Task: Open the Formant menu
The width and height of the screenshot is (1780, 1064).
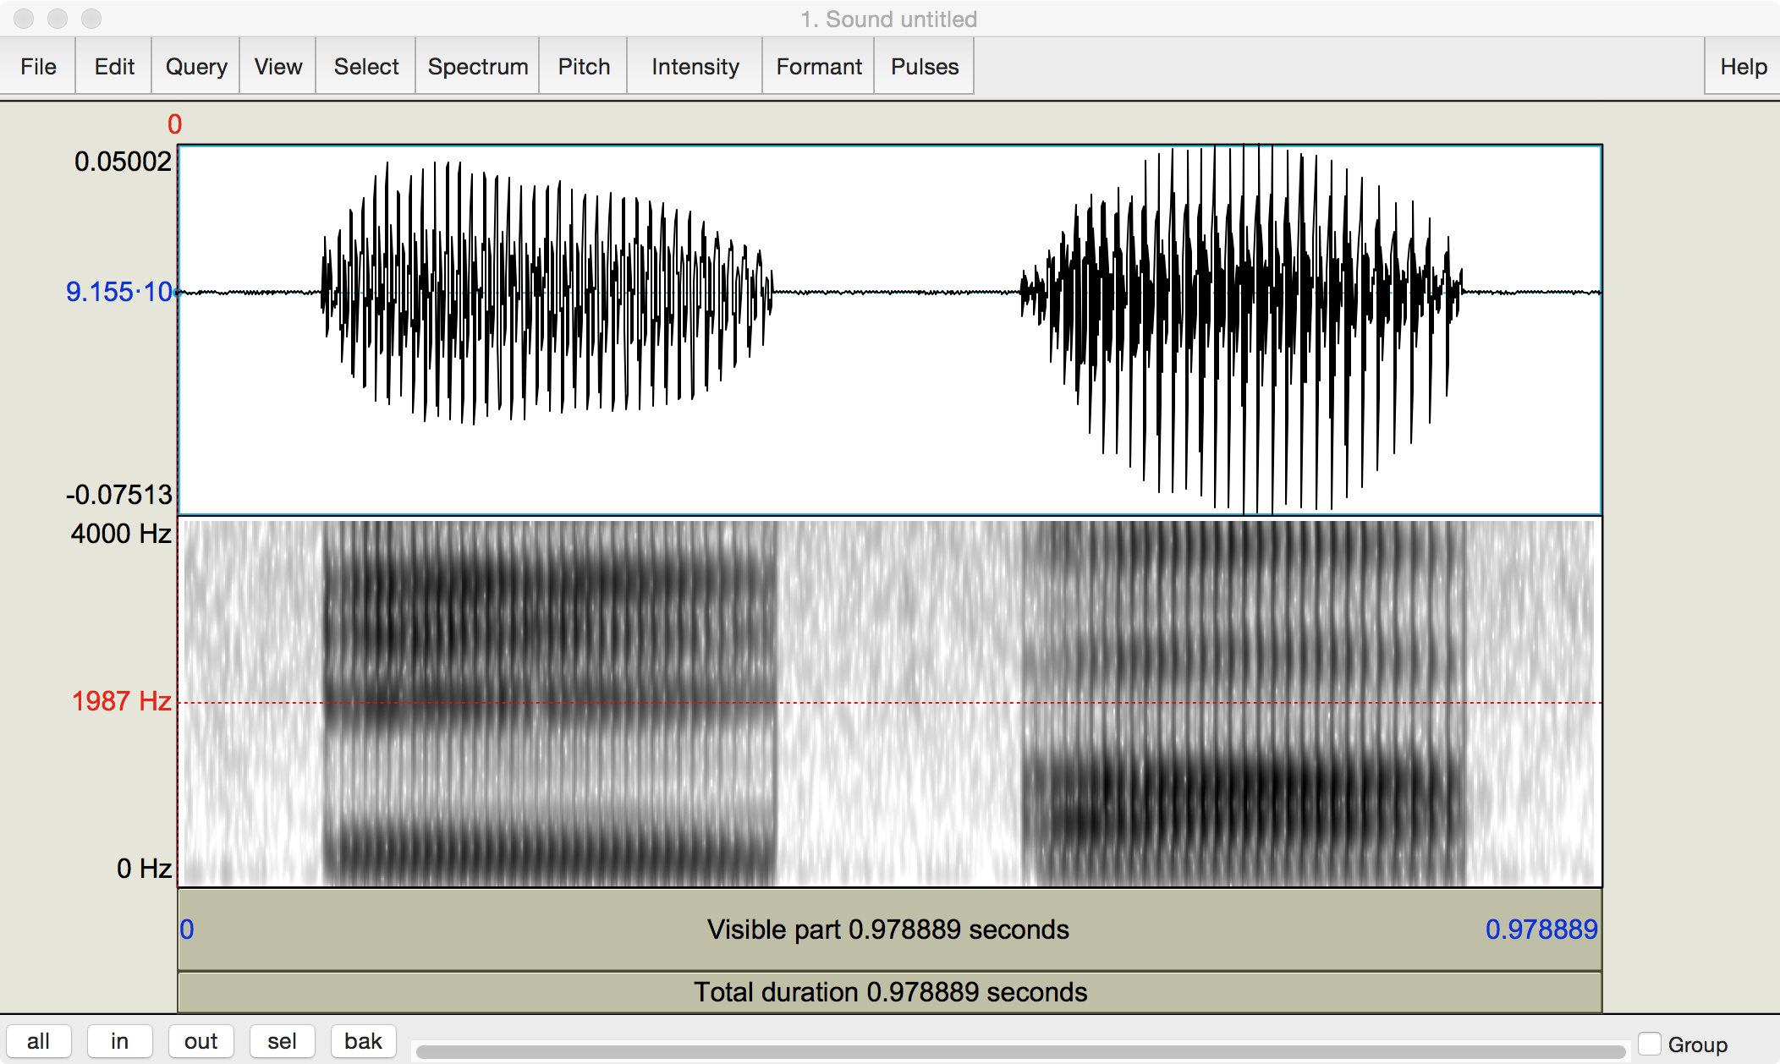Action: tap(819, 66)
